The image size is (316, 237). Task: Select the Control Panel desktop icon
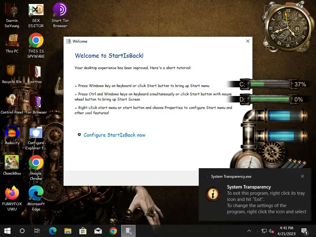click(12, 104)
